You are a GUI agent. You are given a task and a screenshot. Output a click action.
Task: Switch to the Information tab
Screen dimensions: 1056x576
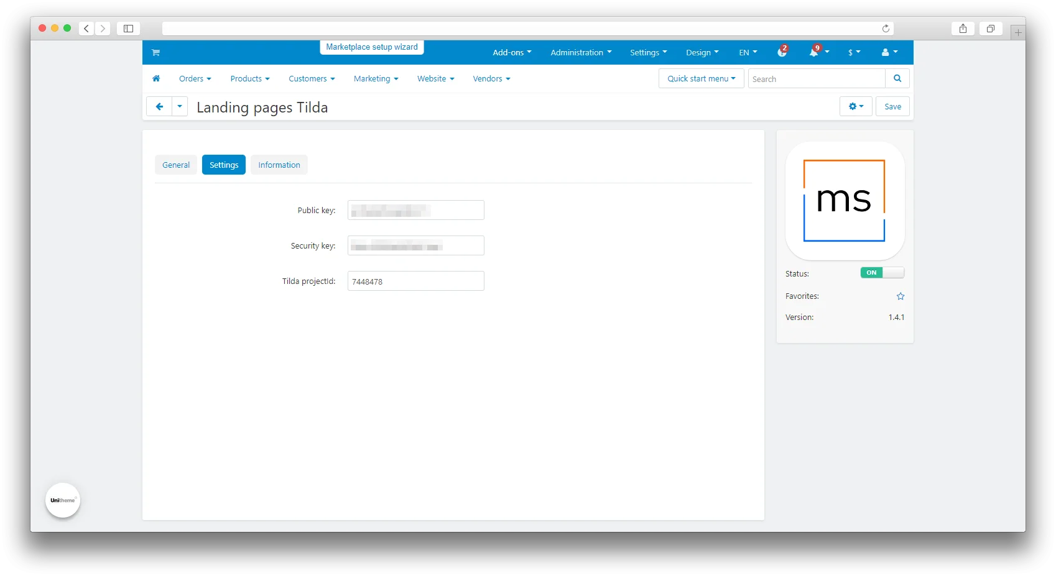[x=279, y=165]
